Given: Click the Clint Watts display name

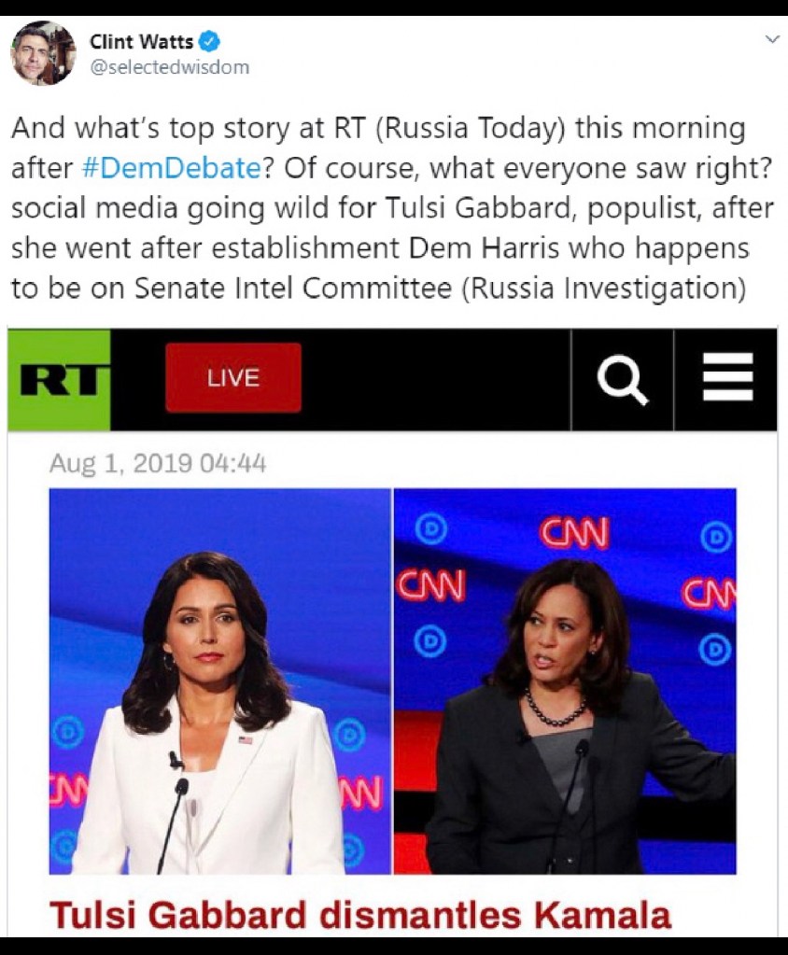Looking at the screenshot, I should (141, 41).
